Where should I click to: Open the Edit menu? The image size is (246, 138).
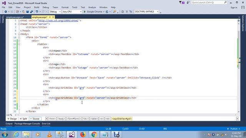[10, 7]
